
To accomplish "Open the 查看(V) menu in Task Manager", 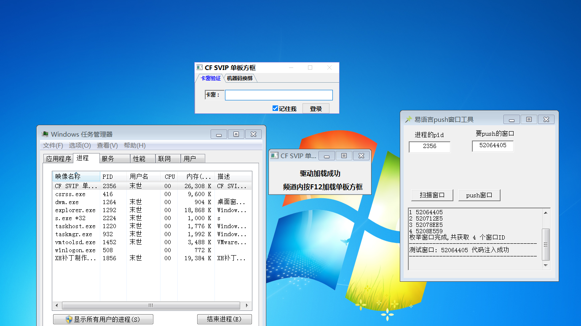I will pyautogui.click(x=107, y=145).
